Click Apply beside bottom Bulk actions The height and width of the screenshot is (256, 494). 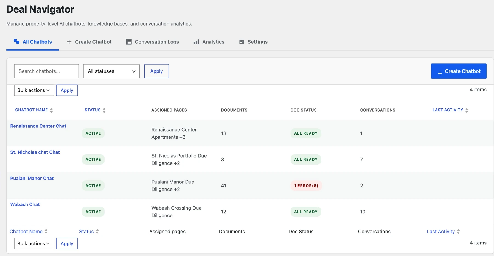click(x=67, y=244)
